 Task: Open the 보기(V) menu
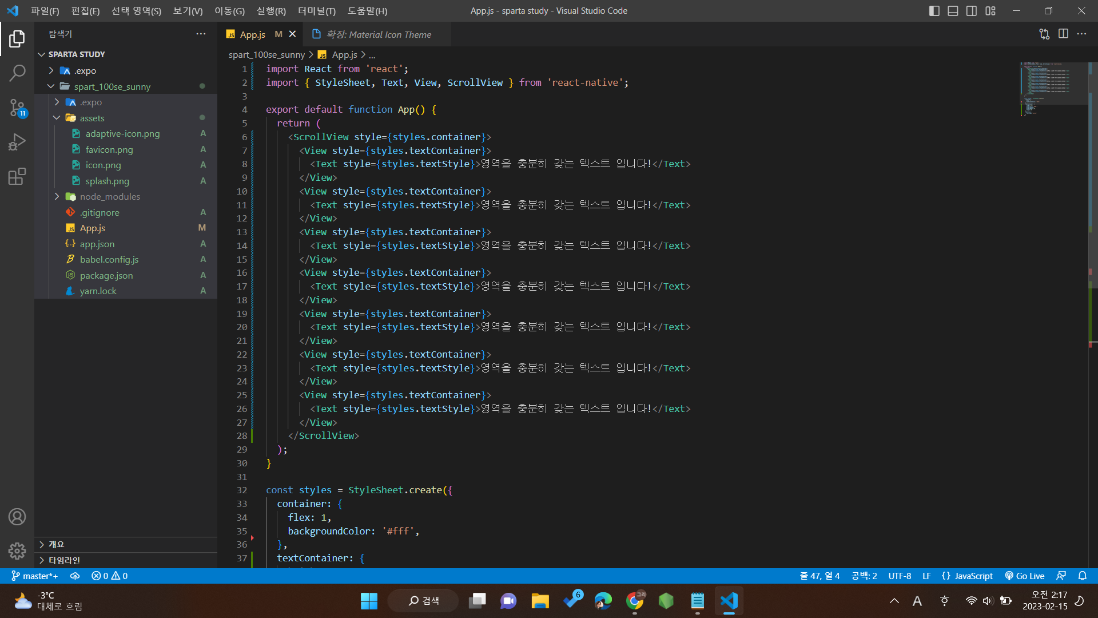188,11
